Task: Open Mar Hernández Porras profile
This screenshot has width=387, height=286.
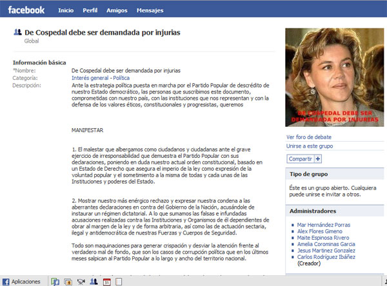Action: pyautogui.click(x=324, y=225)
